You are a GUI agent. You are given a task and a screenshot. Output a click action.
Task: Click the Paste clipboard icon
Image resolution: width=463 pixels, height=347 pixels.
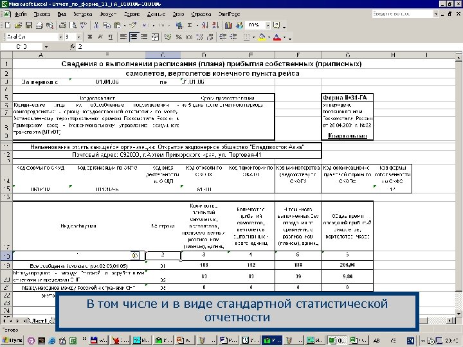tap(117, 25)
